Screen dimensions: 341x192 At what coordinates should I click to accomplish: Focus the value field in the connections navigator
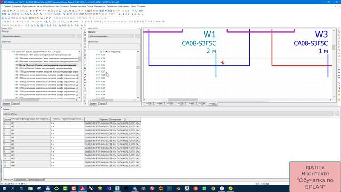click(113, 46)
